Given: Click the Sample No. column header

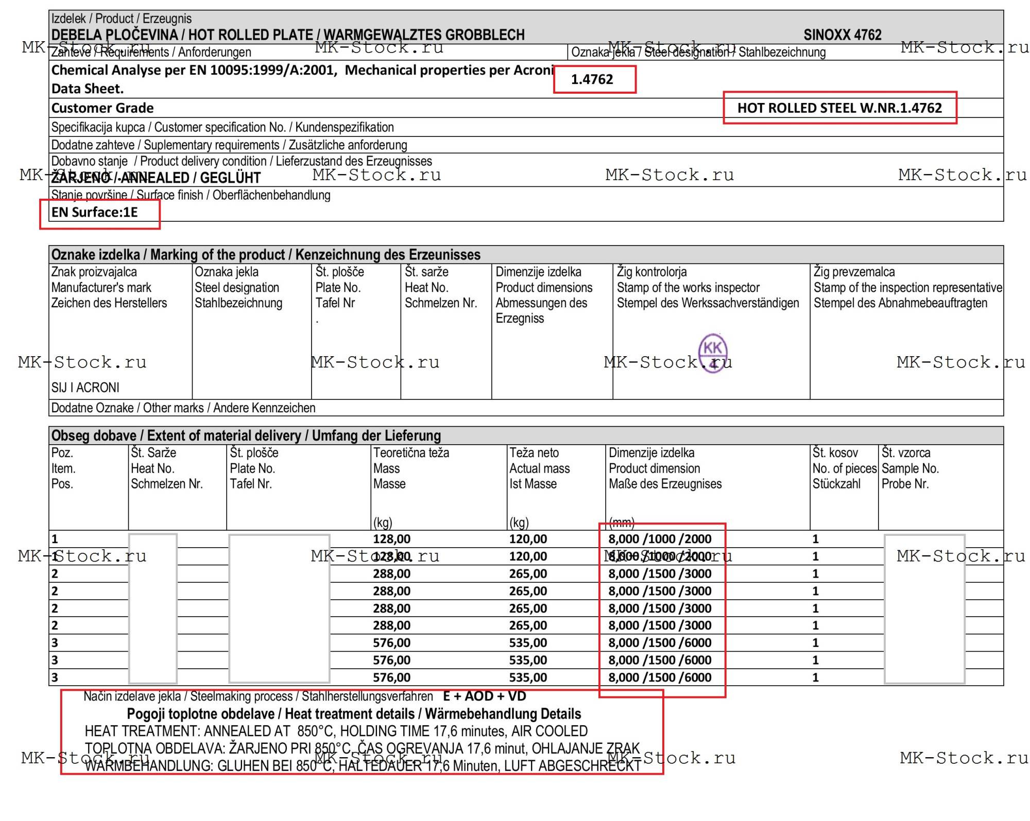Looking at the screenshot, I should point(911,468).
